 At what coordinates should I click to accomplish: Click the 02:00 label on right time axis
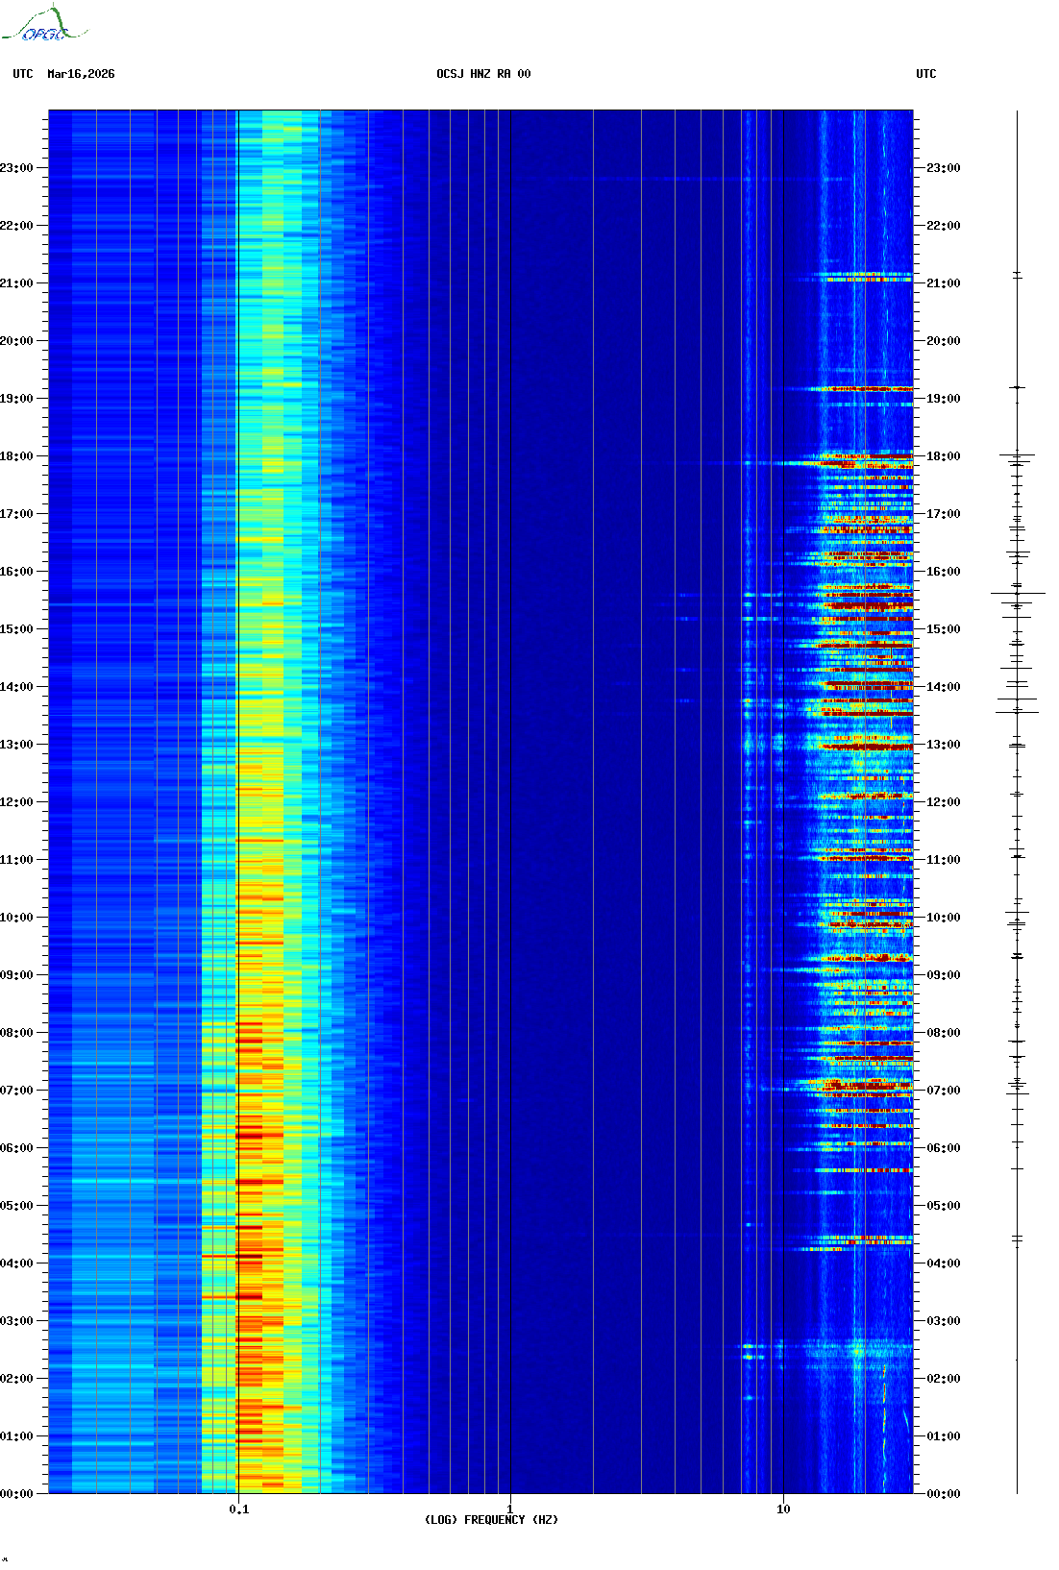(943, 1379)
